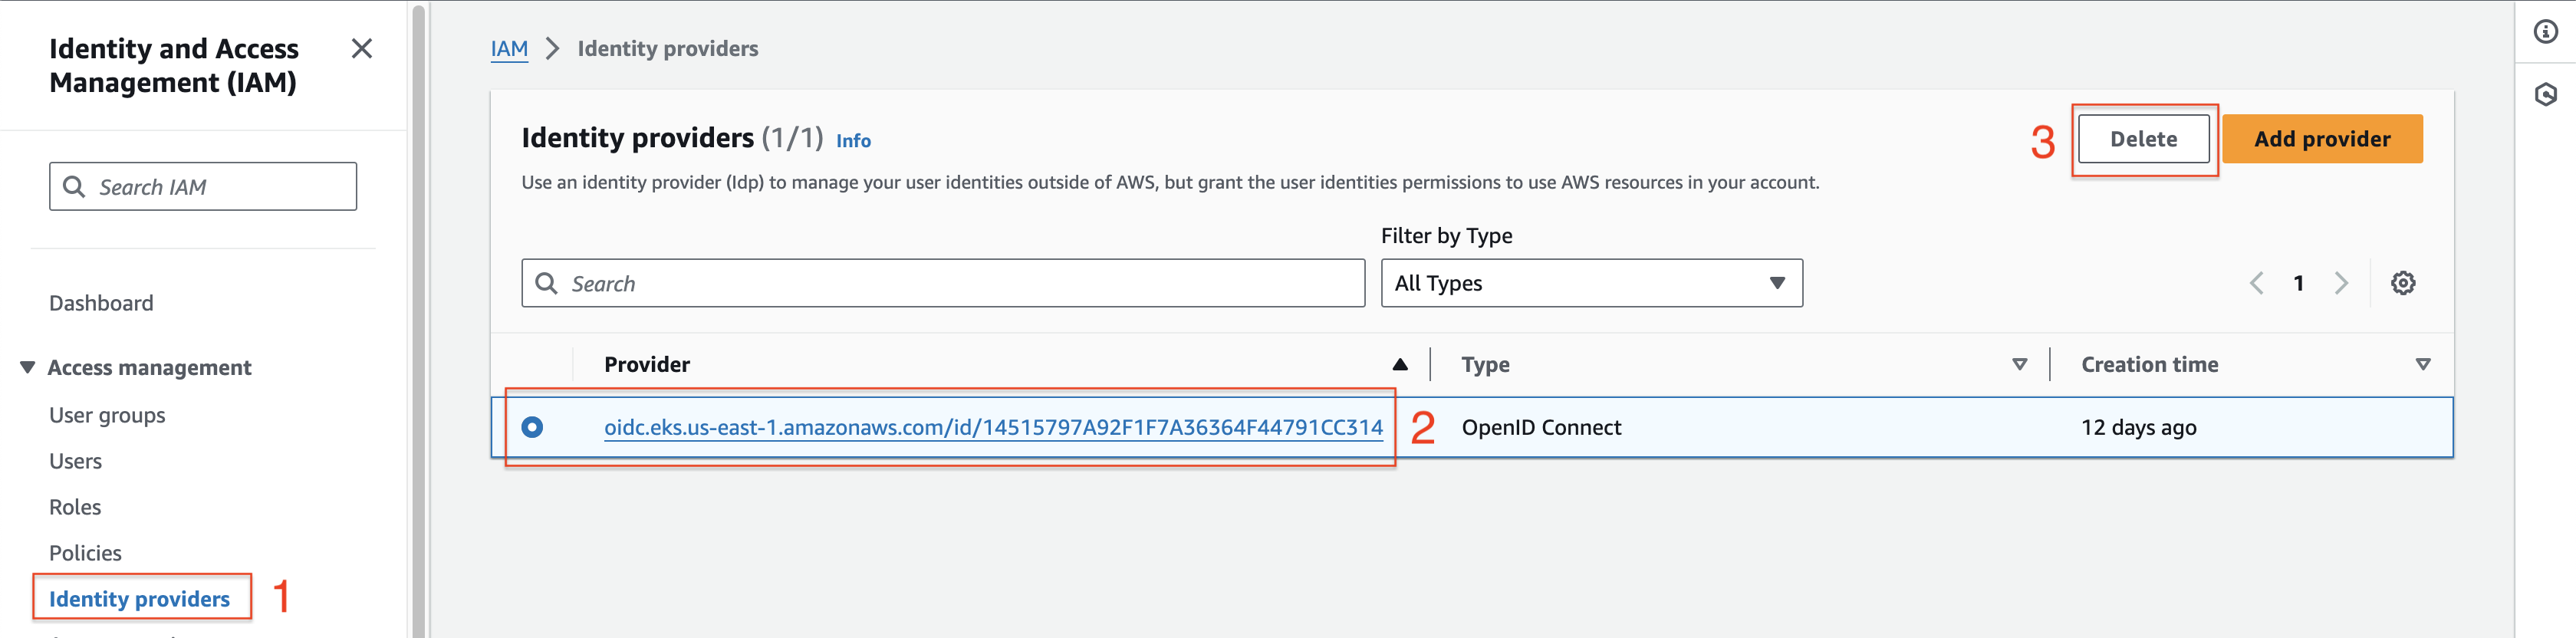Screen dimensions: 2576x638
Task: Click the magnifier in providers search field
Action: tap(546, 283)
